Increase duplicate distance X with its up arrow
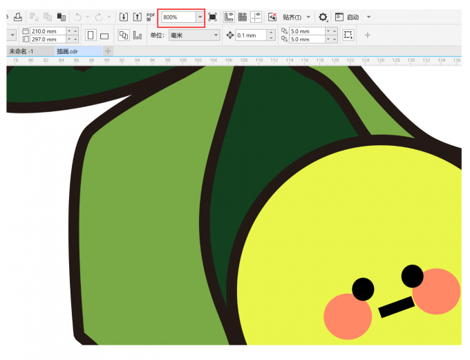This screenshot has height=360, width=470. (x=335, y=31)
